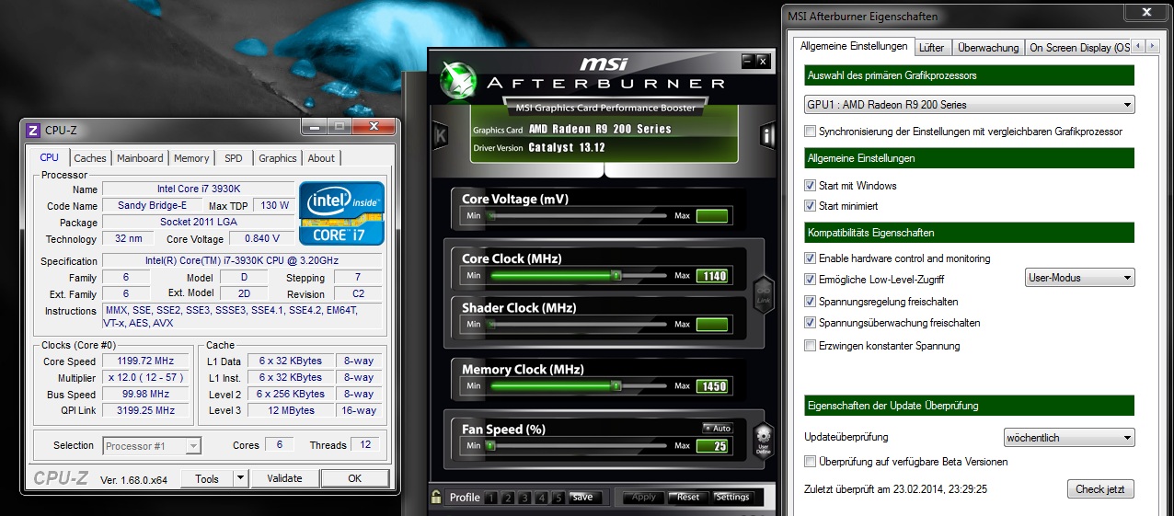
Task: Click the Fan Speed 25 value field
Action: coord(712,446)
